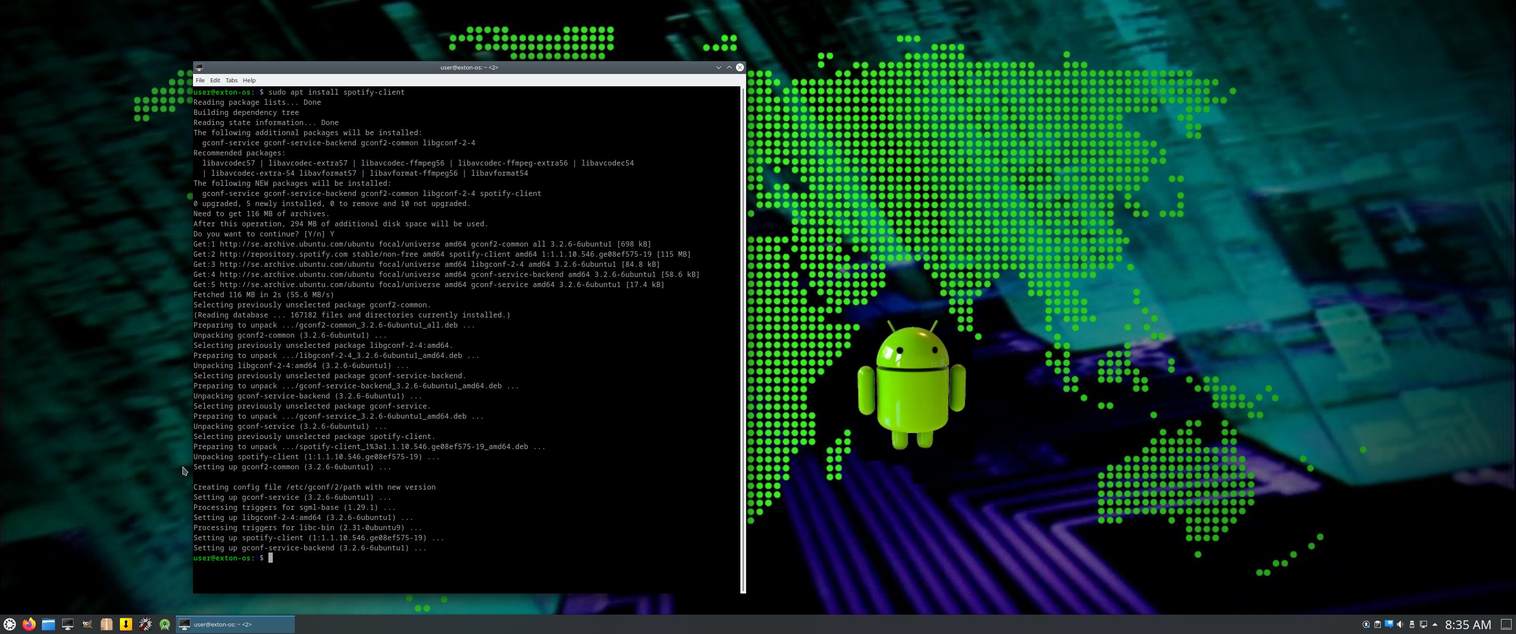Click 'Processing triggers for libc-bin' line
This screenshot has width=1516, height=634.
point(308,527)
